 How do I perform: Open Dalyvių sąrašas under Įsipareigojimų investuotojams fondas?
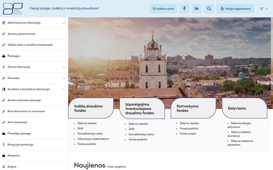click(138, 124)
